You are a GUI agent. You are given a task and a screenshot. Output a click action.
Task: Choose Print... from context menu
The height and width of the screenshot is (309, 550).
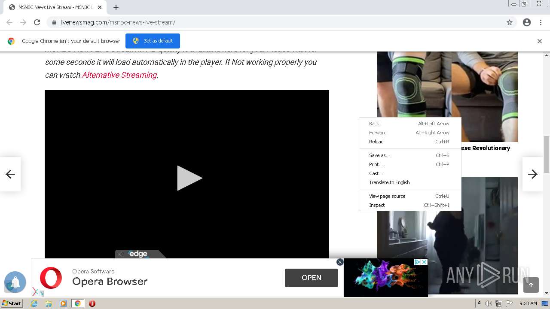click(410, 164)
